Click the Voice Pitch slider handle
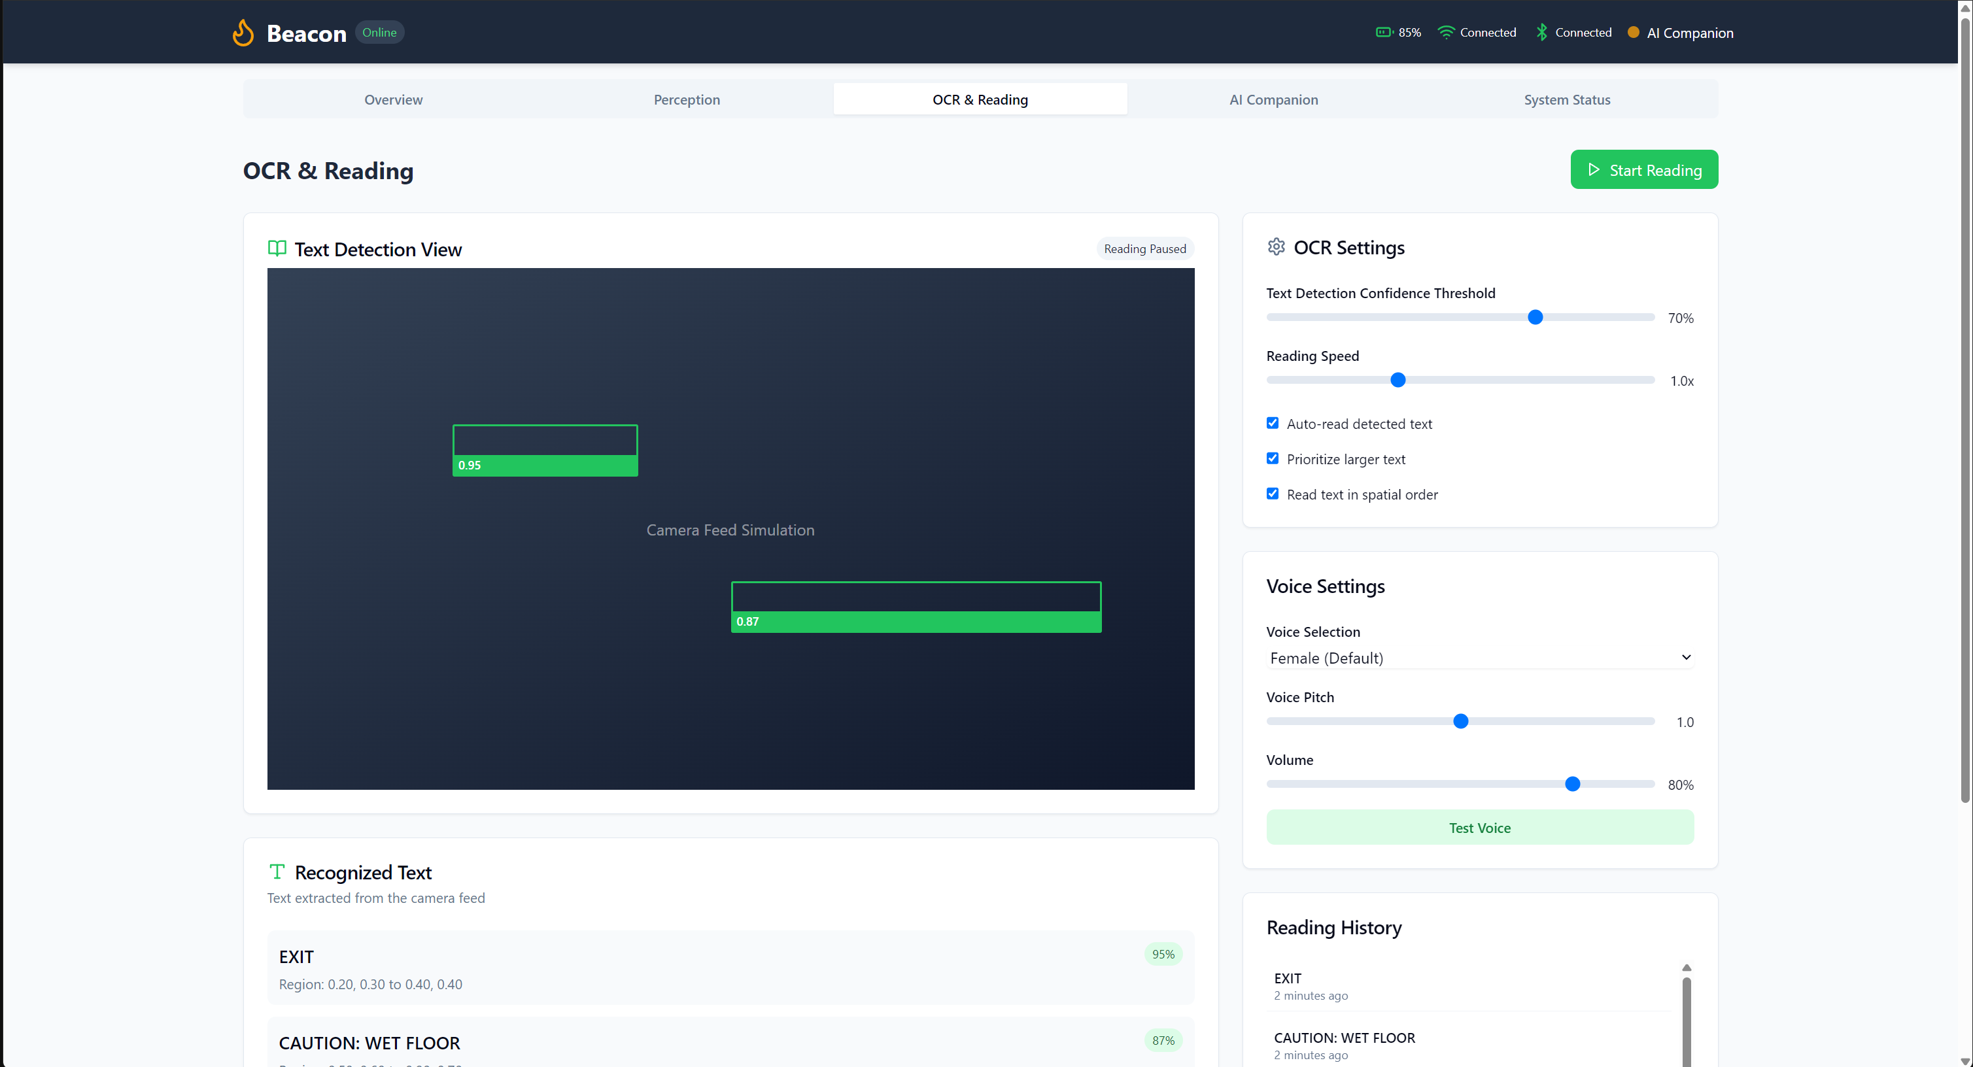This screenshot has height=1067, width=1973. click(x=1460, y=720)
